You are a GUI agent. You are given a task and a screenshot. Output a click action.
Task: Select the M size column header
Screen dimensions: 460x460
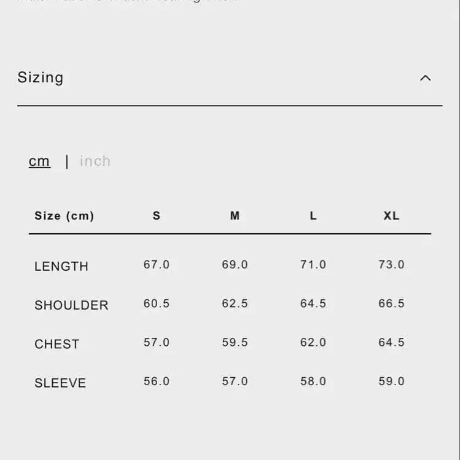[235, 216]
